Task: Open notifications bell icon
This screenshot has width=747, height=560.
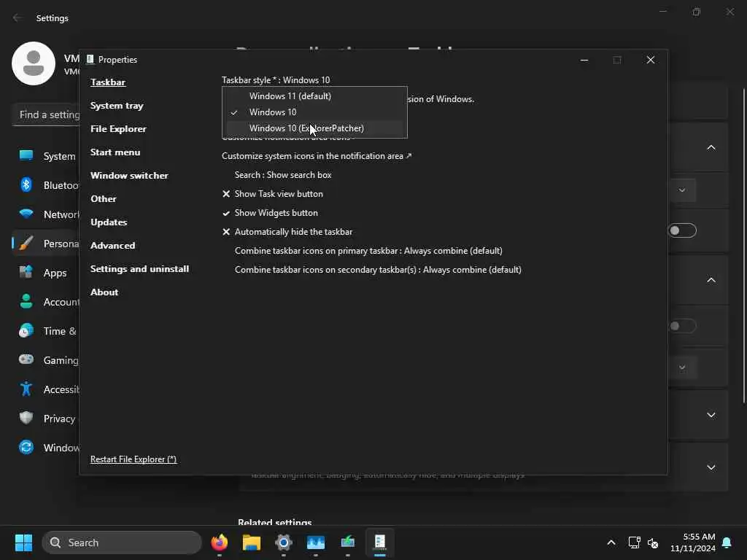Action: tap(727, 542)
